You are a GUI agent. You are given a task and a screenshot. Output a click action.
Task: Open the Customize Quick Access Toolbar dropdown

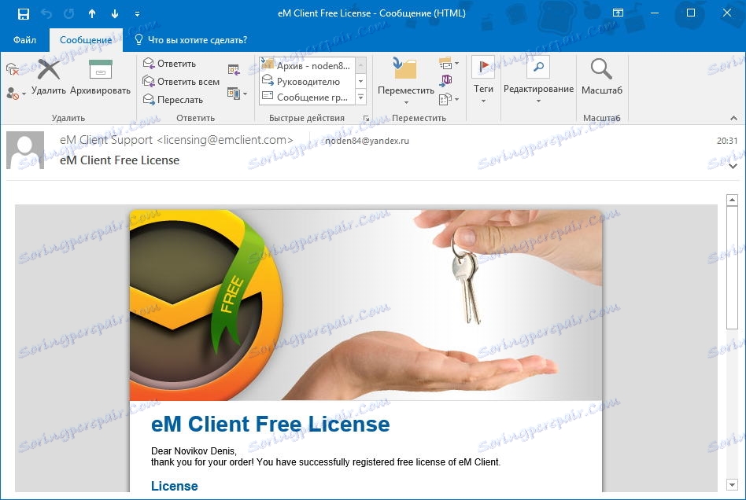[x=137, y=14]
